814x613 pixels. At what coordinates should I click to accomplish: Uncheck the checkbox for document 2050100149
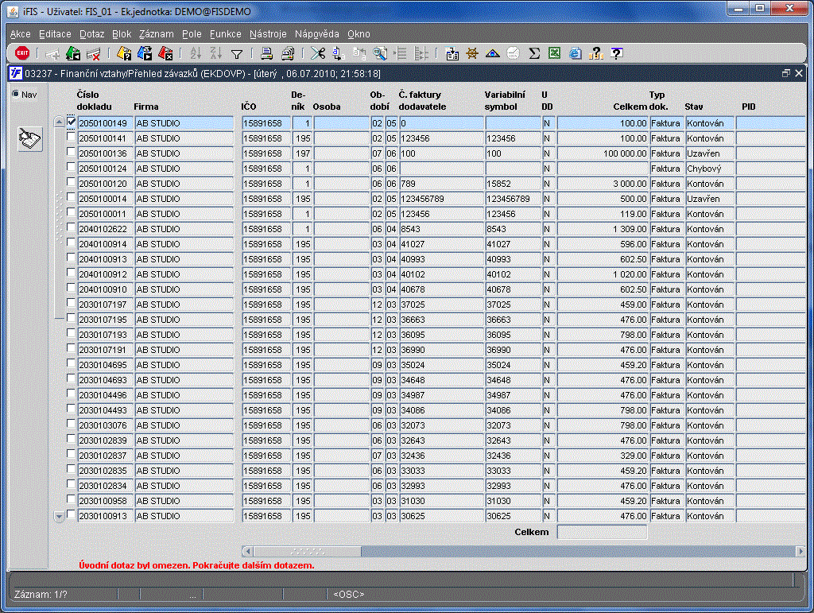coord(72,122)
